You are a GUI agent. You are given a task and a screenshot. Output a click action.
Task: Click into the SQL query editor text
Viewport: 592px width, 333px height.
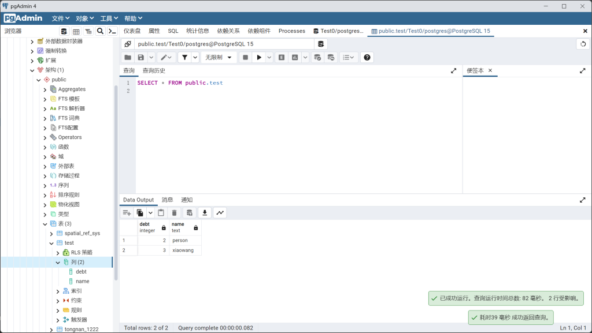click(180, 83)
